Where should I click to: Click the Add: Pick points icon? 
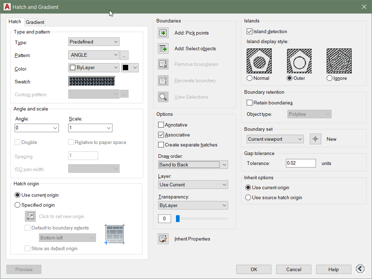pos(163,33)
